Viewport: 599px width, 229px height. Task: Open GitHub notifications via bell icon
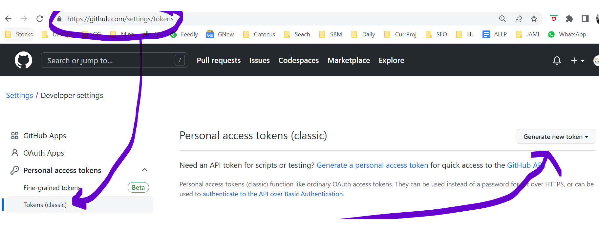click(x=557, y=60)
